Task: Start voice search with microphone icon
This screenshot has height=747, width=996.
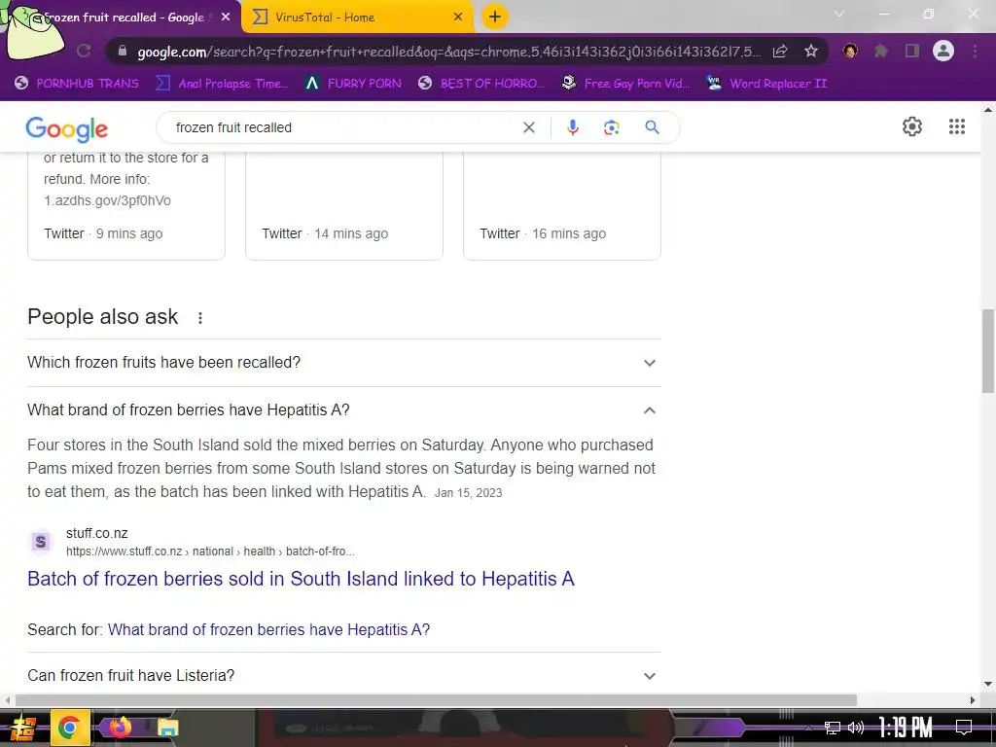Action: (x=572, y=127)
